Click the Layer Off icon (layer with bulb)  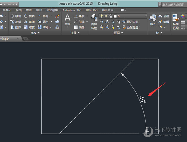point(102,22)
